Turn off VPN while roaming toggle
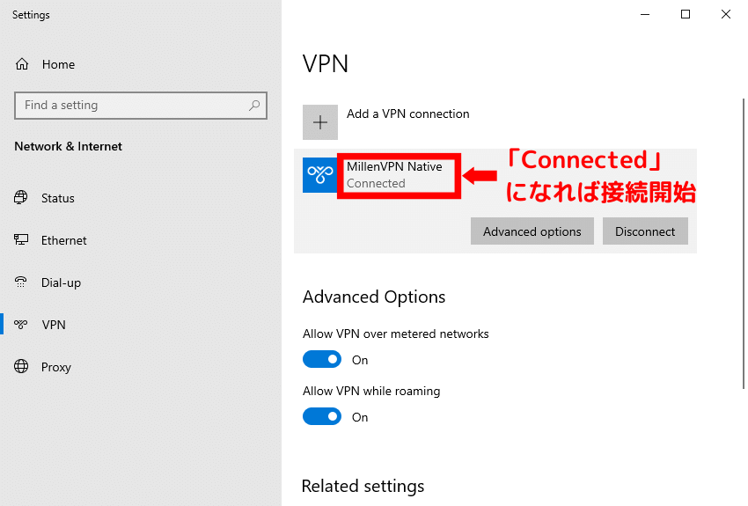Screen dimensions: 748x506 [322, 416]
